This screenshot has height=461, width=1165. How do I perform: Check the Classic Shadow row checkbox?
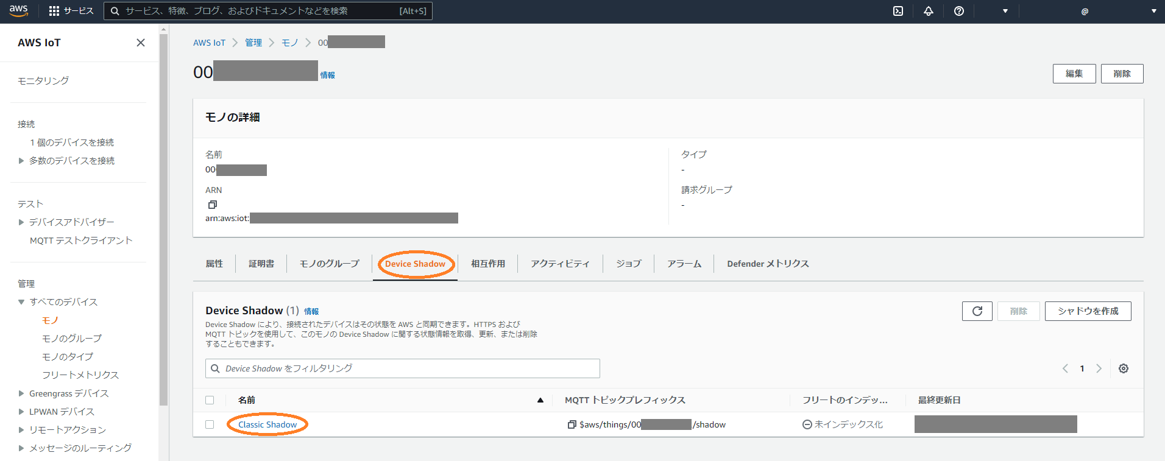[x=210, y=424]
